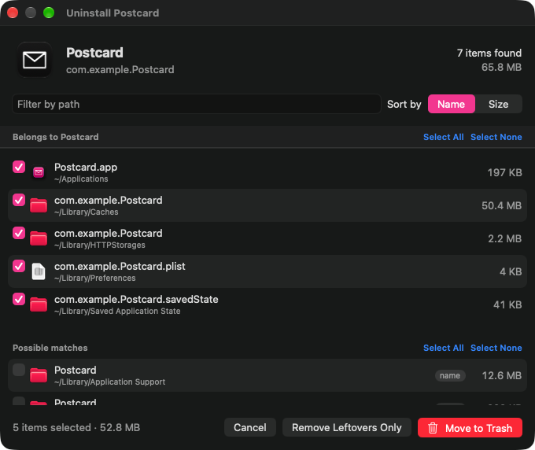535x450 pixels.
Task: Click the ~/Library/Caches path text
Action: 87,212
